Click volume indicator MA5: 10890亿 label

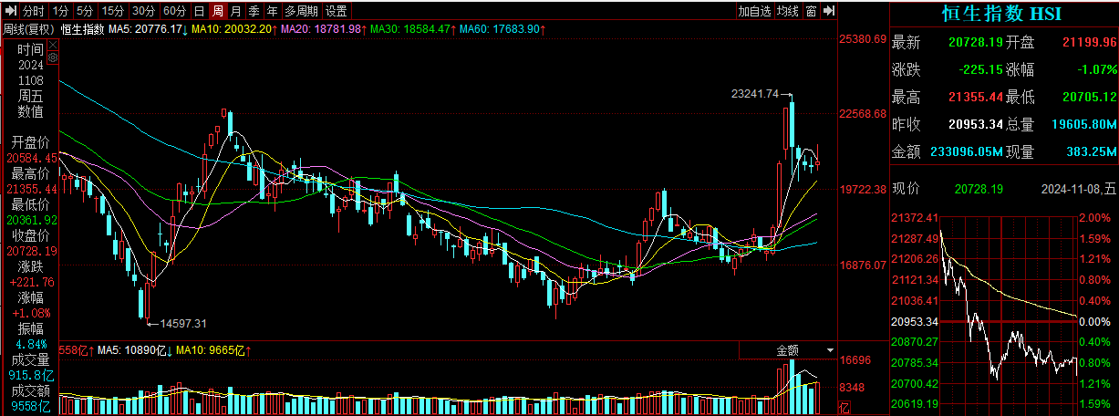(x=134, y=350)
